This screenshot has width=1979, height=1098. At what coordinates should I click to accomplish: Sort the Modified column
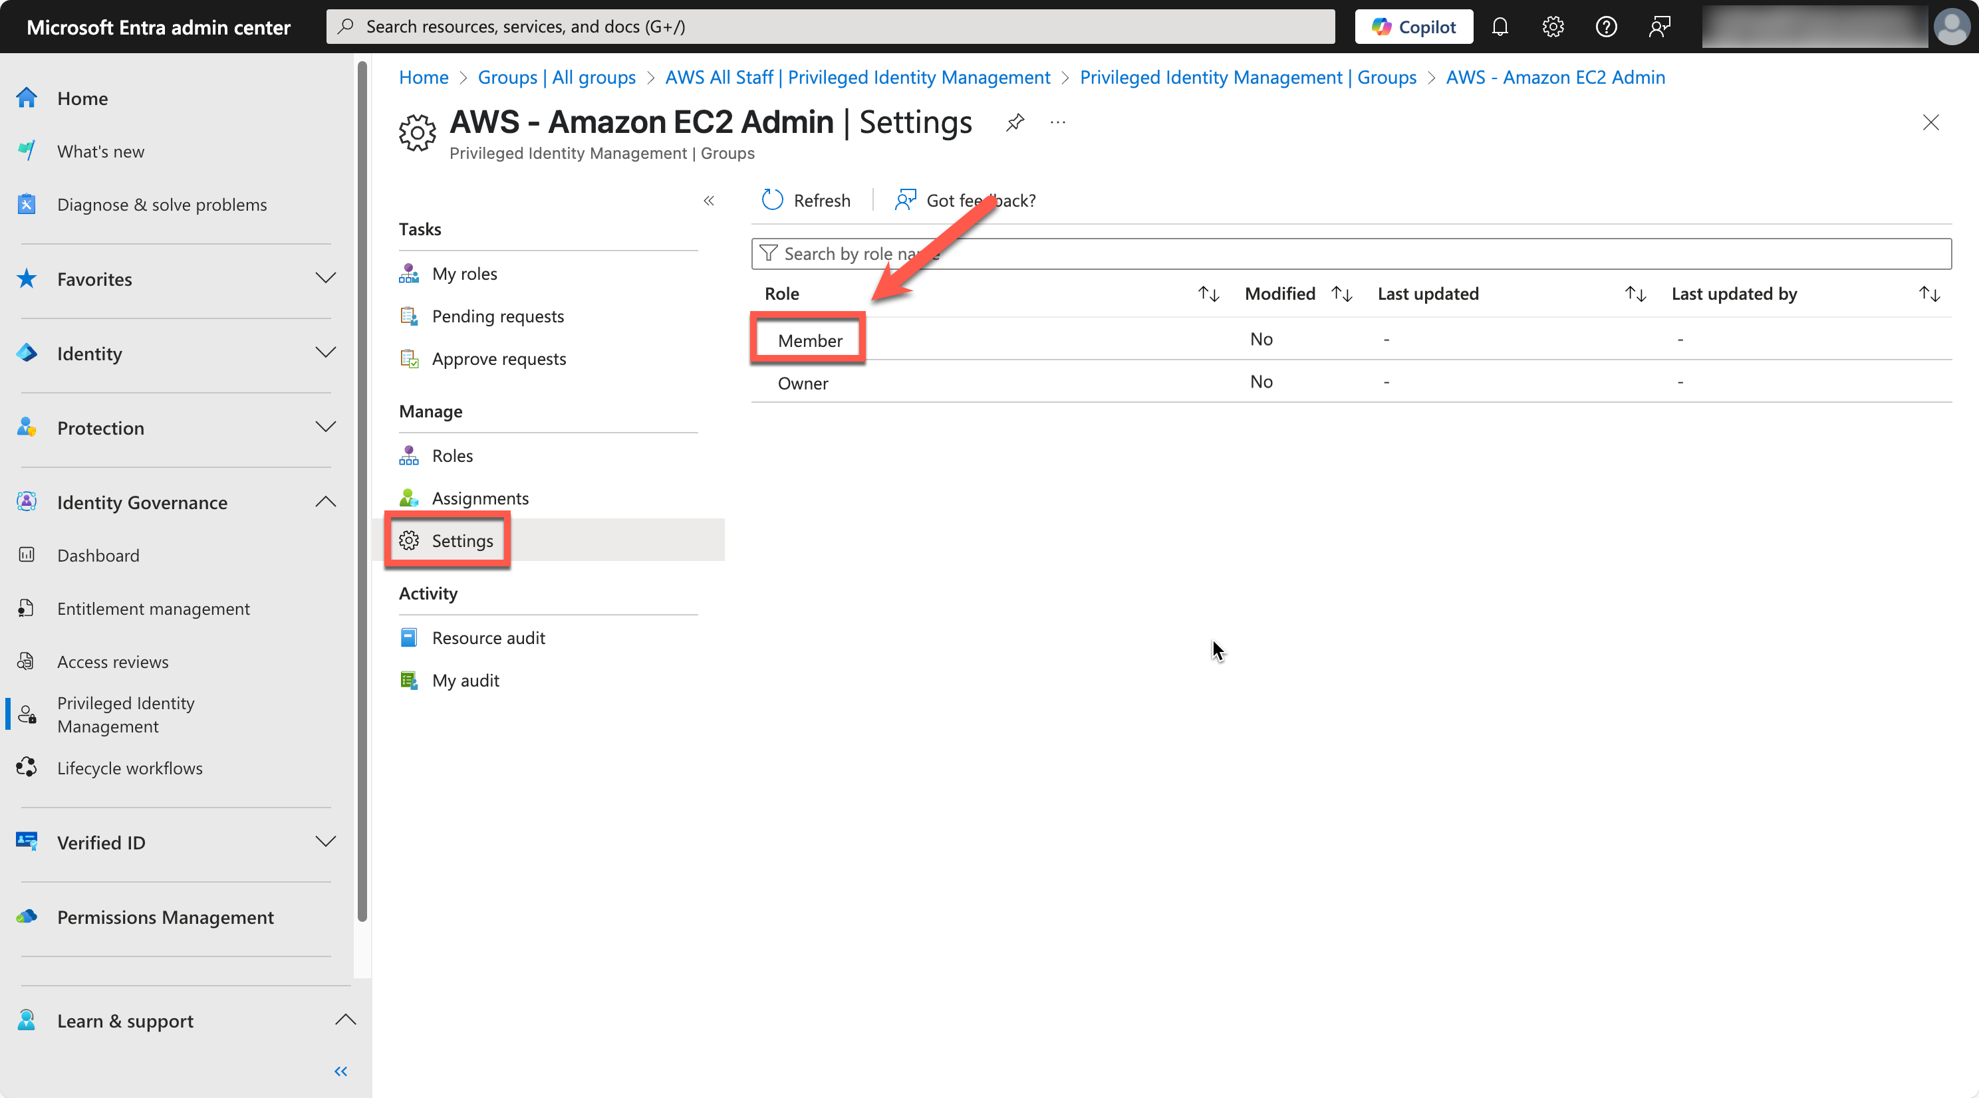pyautogui.click(x=1341, y=293)
